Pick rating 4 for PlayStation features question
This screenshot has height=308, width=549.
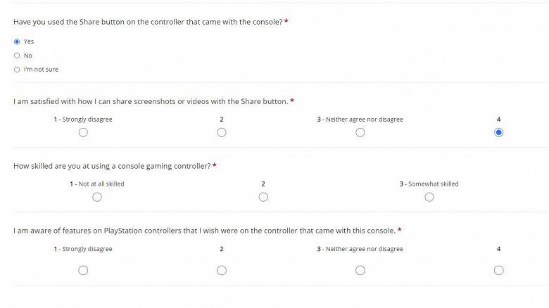499,270
